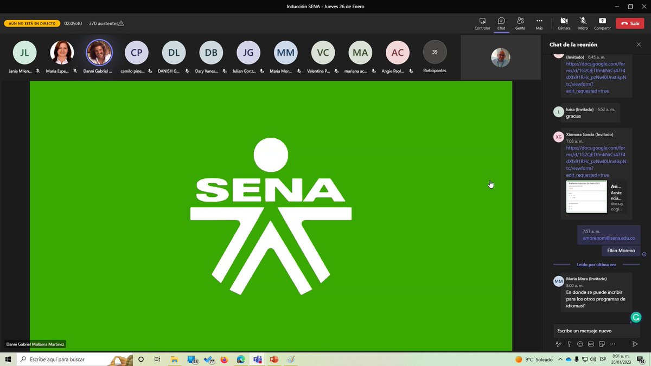
Task: Open Cortana from the taskbar
Action: [141, 359]
